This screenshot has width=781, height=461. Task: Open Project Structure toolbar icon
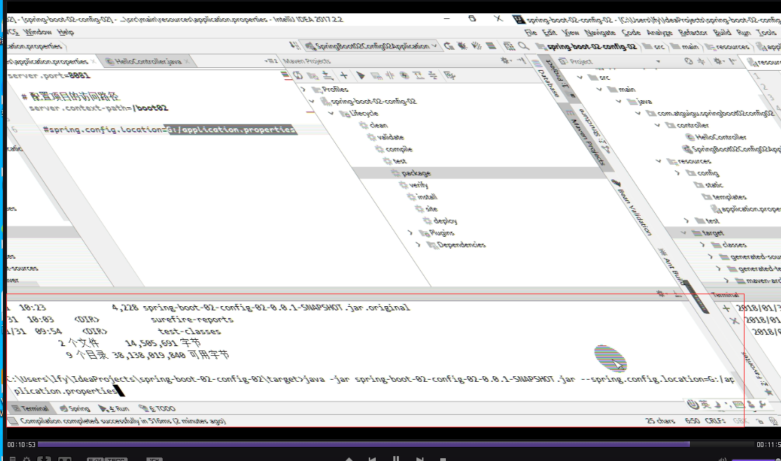point(509,46)
